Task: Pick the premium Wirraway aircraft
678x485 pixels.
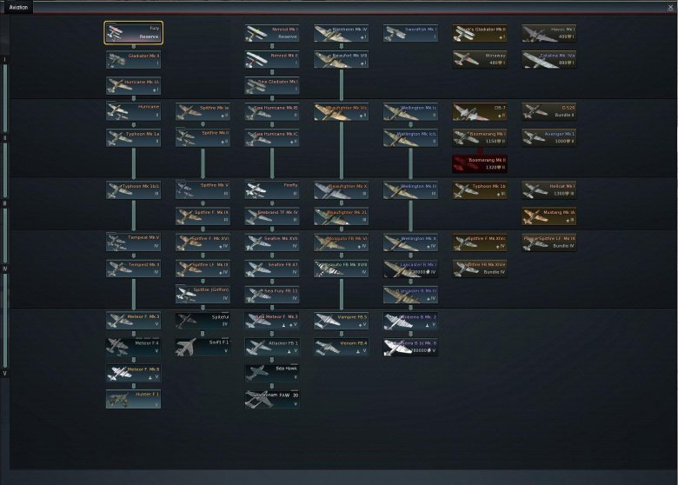Action: (479, 59)
